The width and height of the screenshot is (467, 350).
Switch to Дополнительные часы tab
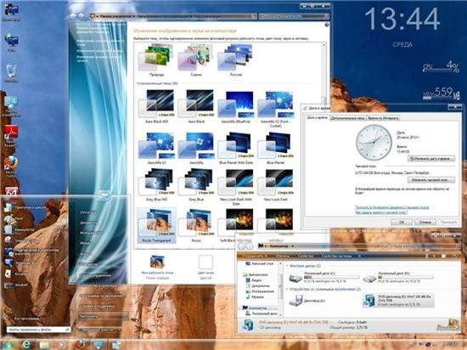click(347, 118)
